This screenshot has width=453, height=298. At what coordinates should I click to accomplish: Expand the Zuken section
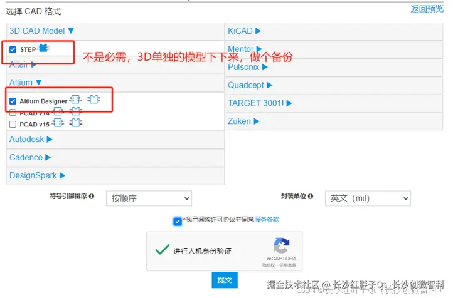[243, 121]
